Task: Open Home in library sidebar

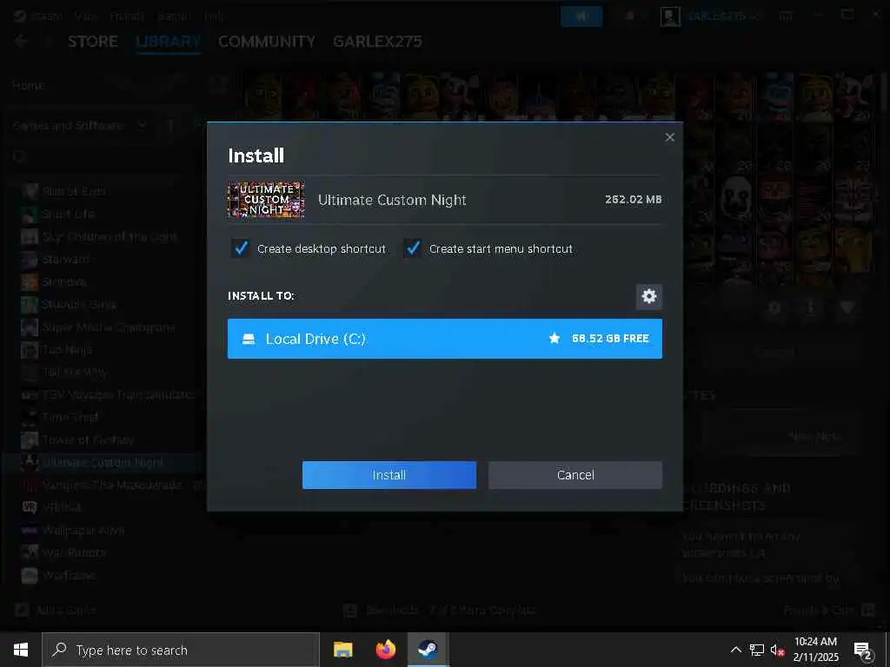Action: (x=29, y=86)
